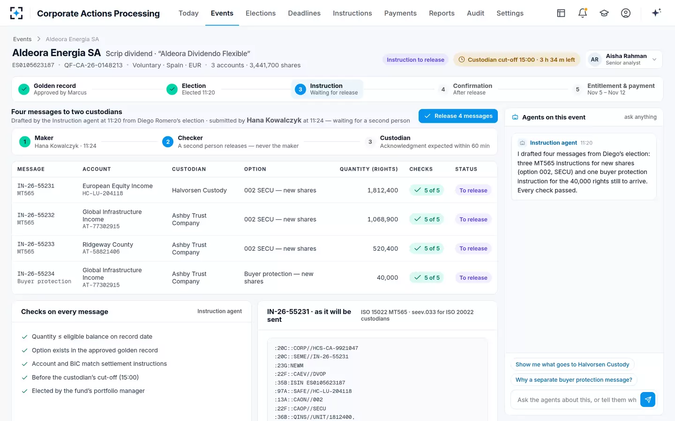Open the layout panel icon
Image resolution: width=675 pixels, height=421 pixels.
tap(561, 13)
